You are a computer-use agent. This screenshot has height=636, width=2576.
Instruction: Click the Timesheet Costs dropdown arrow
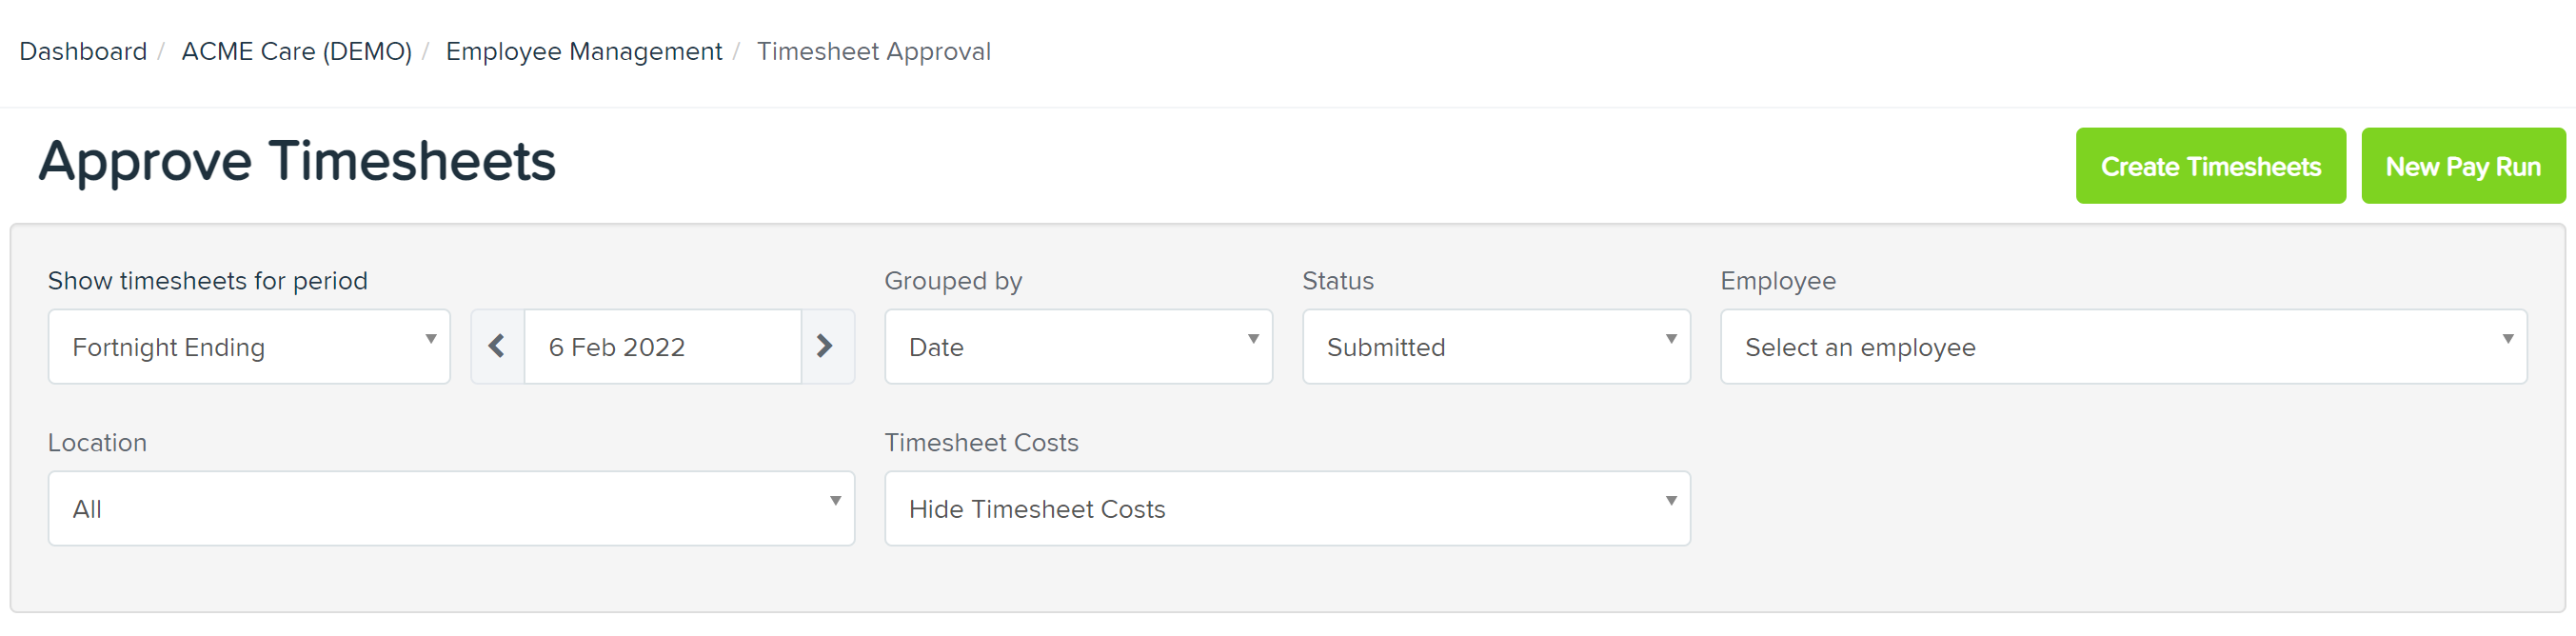[1671, 503]
